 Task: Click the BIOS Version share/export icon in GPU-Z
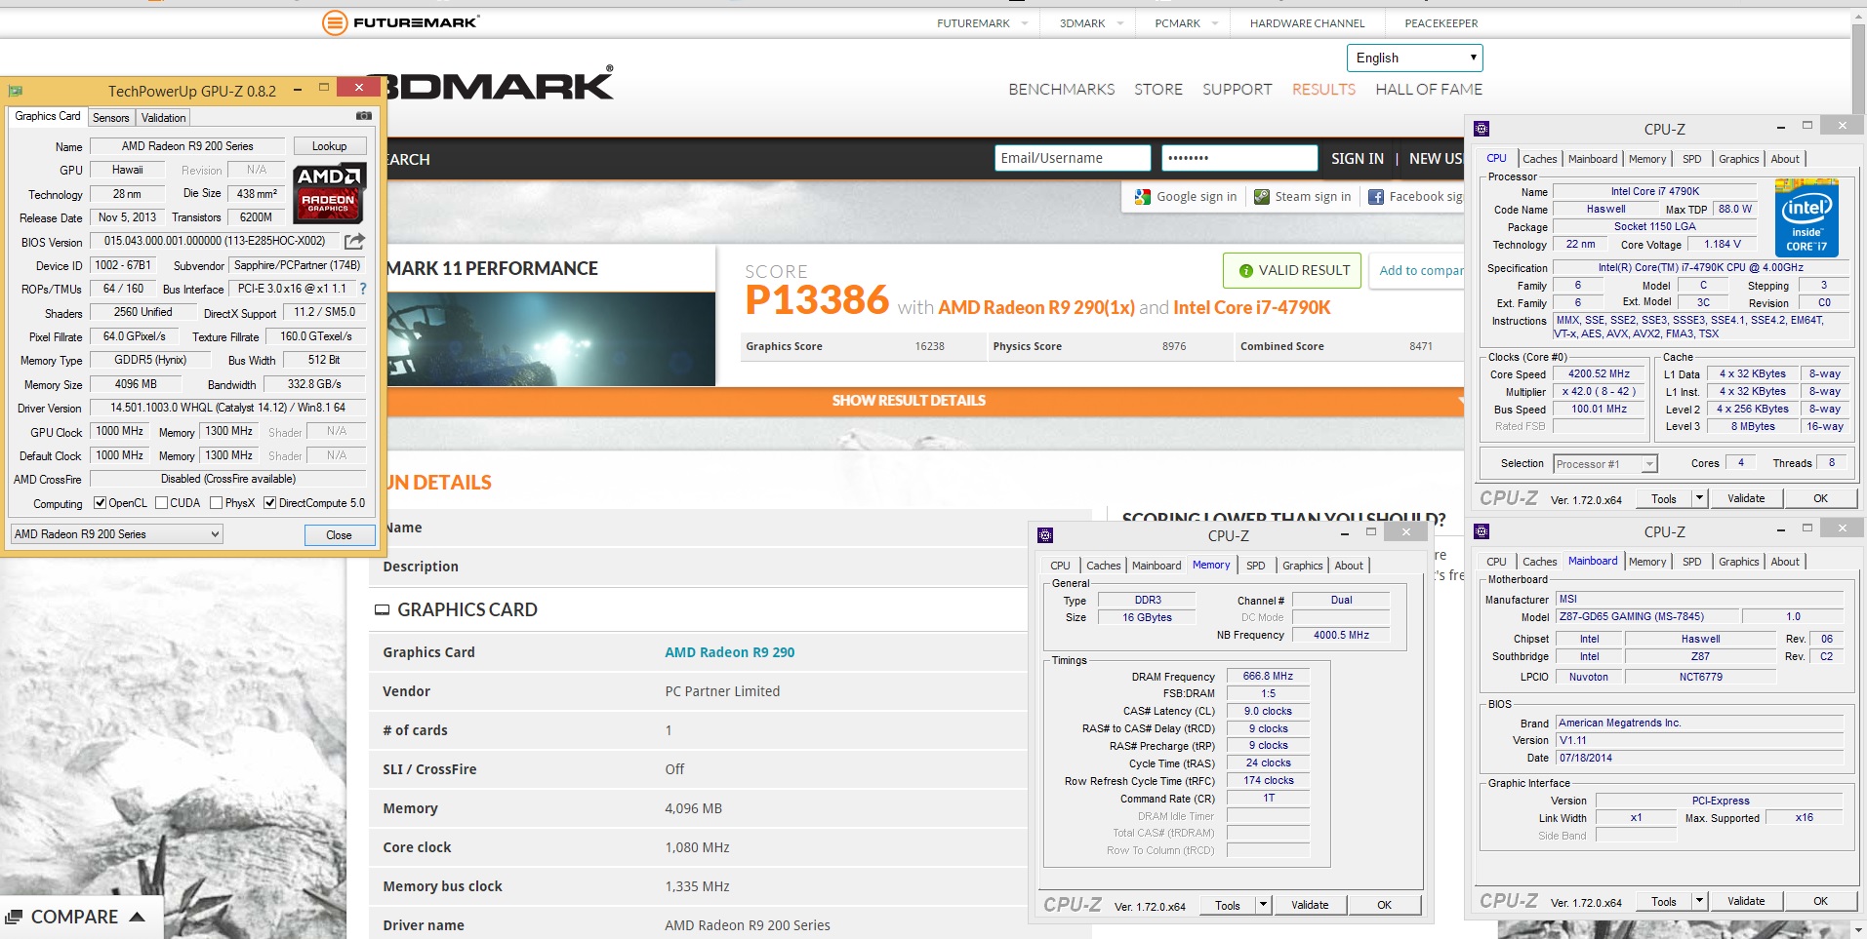[x=355, y=241]
